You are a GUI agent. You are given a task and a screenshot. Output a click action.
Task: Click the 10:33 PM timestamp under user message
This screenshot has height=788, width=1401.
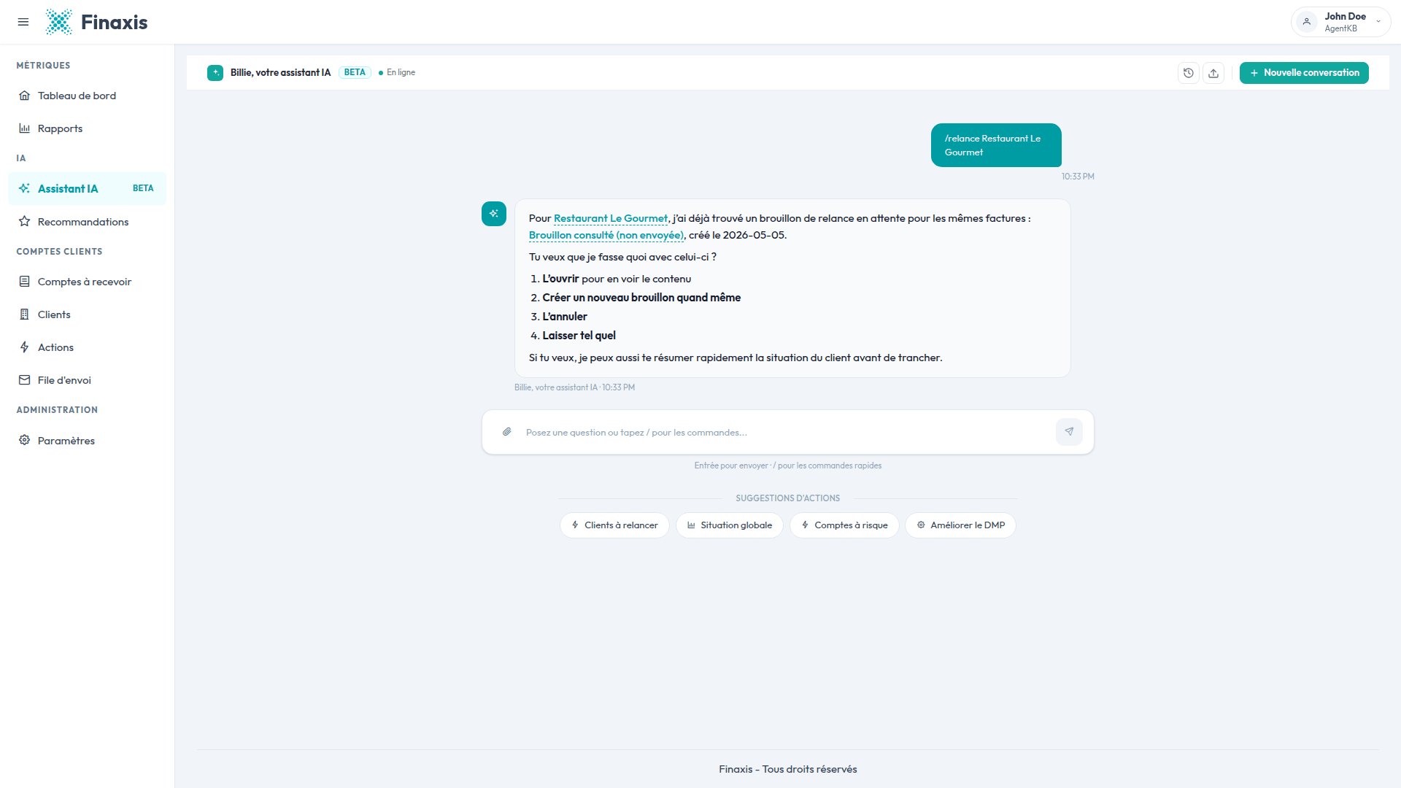tap(1078, 177)
